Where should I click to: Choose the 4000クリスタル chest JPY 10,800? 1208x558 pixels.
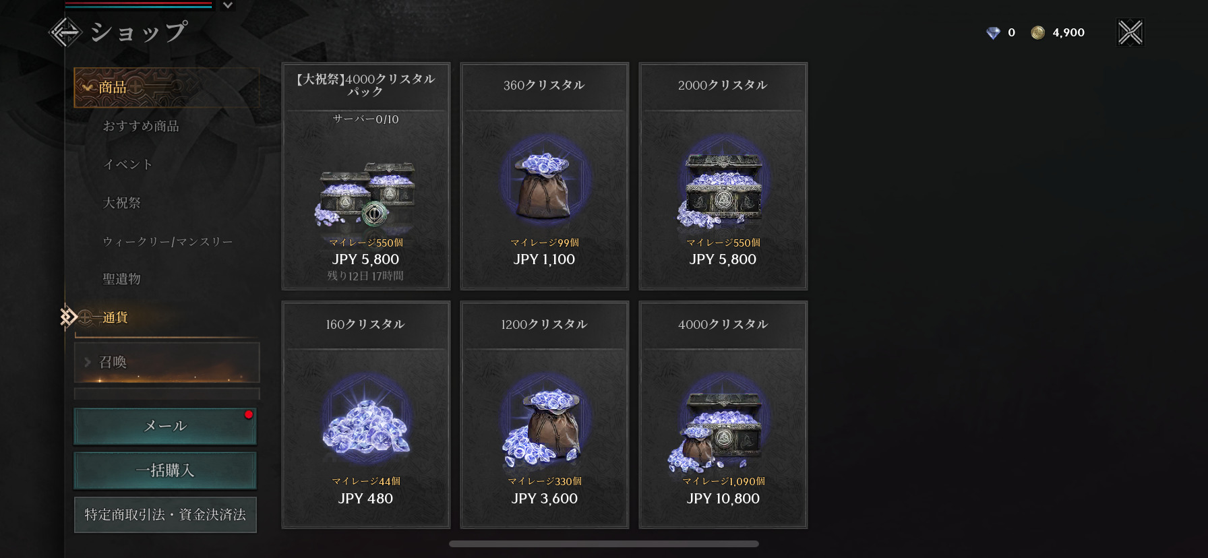pos(723,414)
